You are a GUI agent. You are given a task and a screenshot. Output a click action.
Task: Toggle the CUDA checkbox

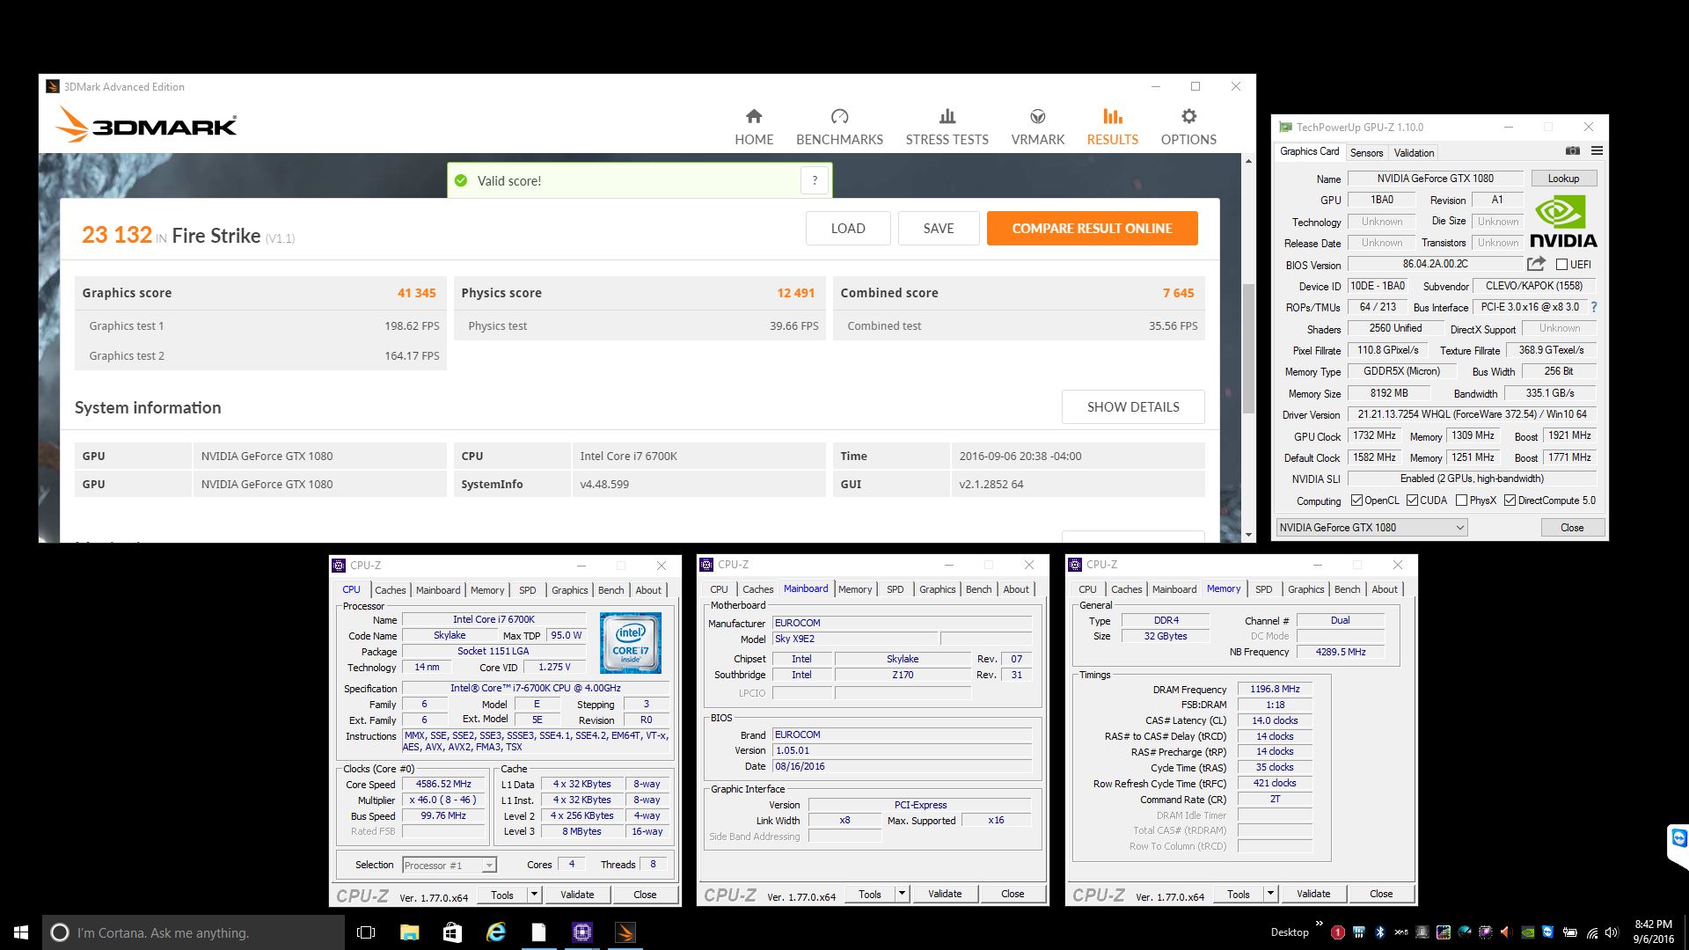pyautogui.click(x=1412, y=501)
